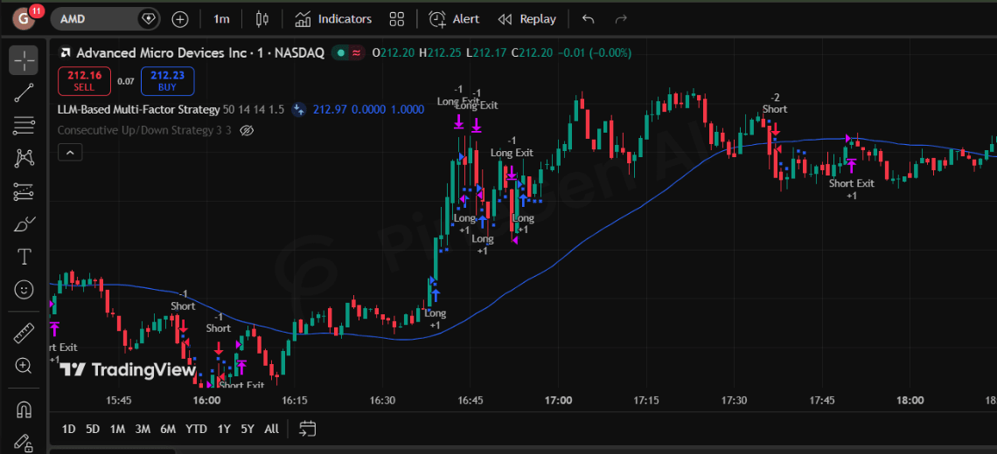Open the Fibonacci retracement tools

tap(24, 125)
